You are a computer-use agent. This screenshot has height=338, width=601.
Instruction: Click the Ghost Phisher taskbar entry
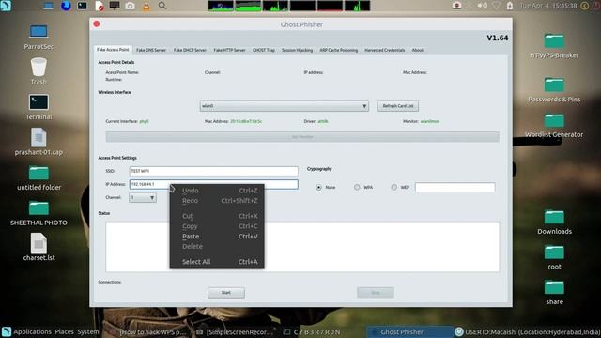click(x=409, y=332)
